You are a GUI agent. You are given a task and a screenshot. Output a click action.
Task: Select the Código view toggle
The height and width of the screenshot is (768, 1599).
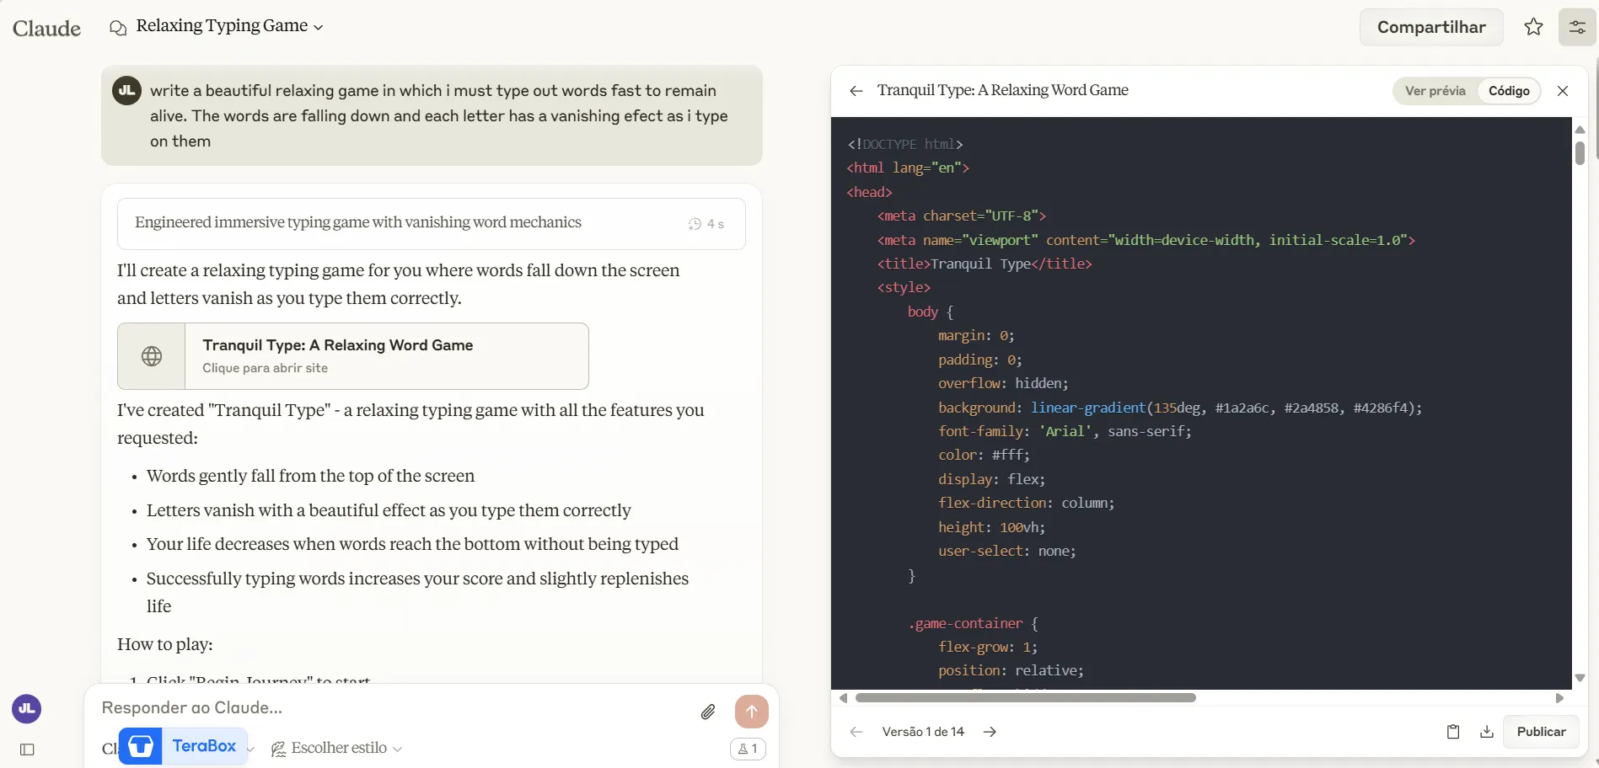tap(1508, 91)
